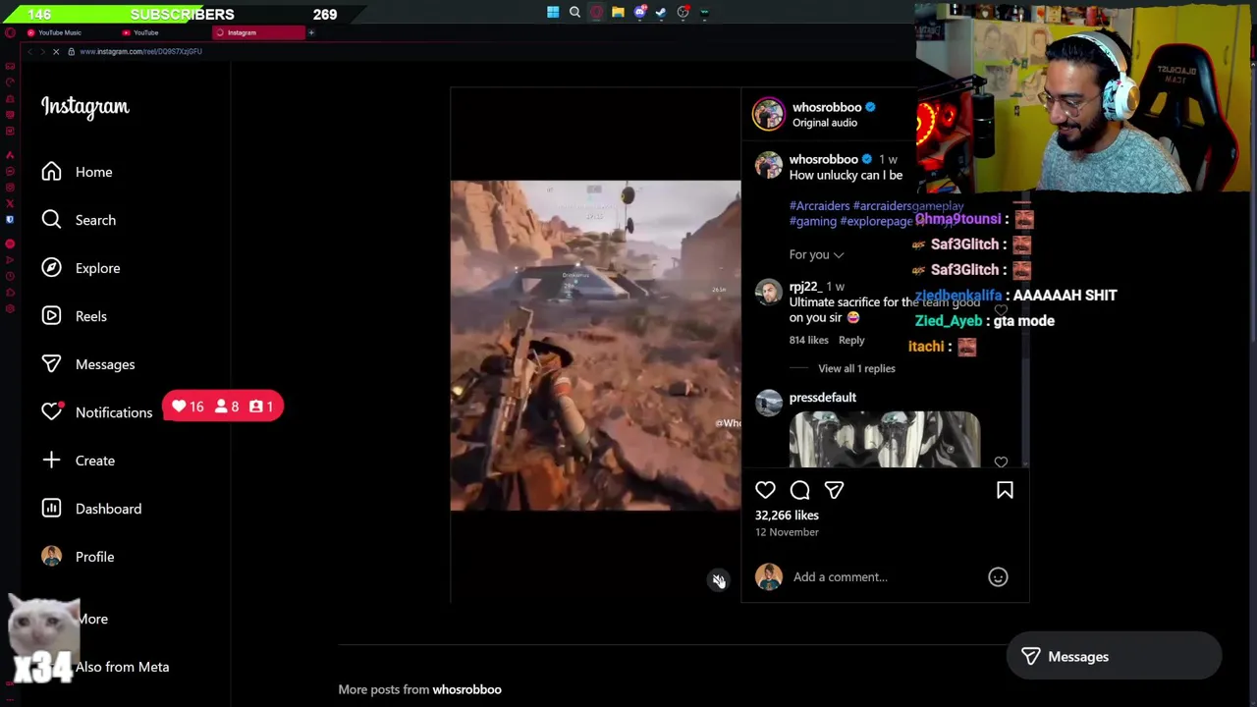This screenshot has width=1257, height=707.
Task: Open the #Arcraiders hashtag
Action: [819, 206]
